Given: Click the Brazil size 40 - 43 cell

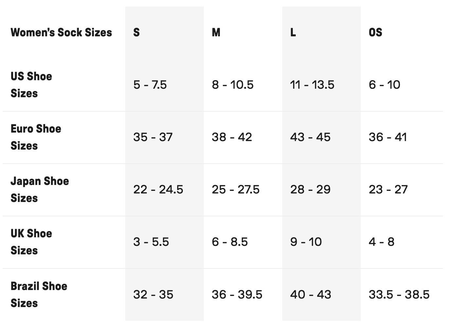Looking at the screenshot, I should click(x=310, y=294).
